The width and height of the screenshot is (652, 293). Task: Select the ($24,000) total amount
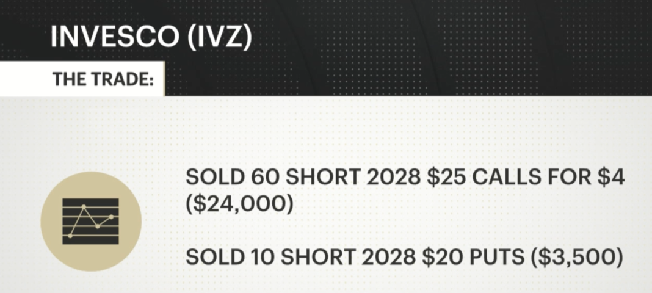(239, 204)
